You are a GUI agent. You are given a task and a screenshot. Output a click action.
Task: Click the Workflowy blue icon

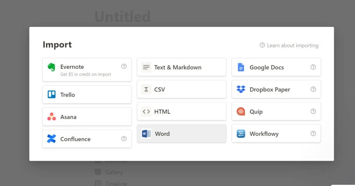(241, 133)
